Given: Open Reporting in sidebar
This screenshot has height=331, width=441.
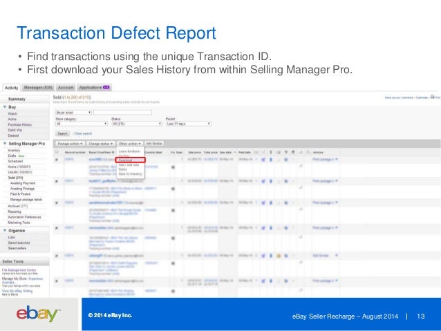Looking at the screenshot, I should [15, 211].
